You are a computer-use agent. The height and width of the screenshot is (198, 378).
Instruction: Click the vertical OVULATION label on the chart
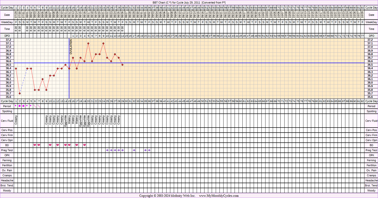pyautogui.click(x=71, y=47)
